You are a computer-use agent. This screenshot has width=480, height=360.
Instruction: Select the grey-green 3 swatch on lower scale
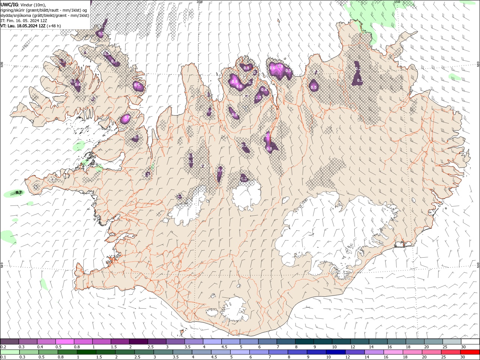163,352
